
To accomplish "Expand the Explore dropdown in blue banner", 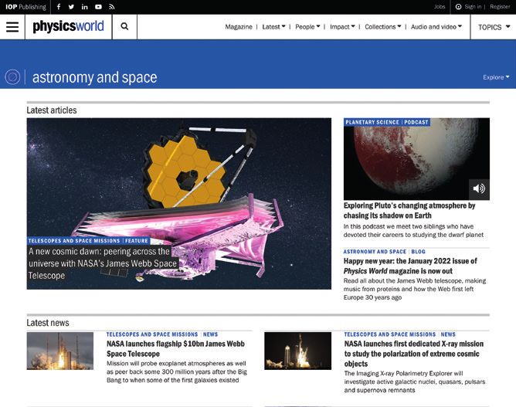I will pyautogui.click(x=496, y=77).
